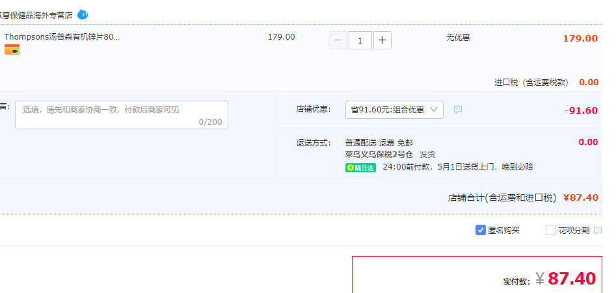Click the 进口税（含运费税款） label
Image resolution: width=616 pixels, height=293 pixels.
(x=531, y=83)
